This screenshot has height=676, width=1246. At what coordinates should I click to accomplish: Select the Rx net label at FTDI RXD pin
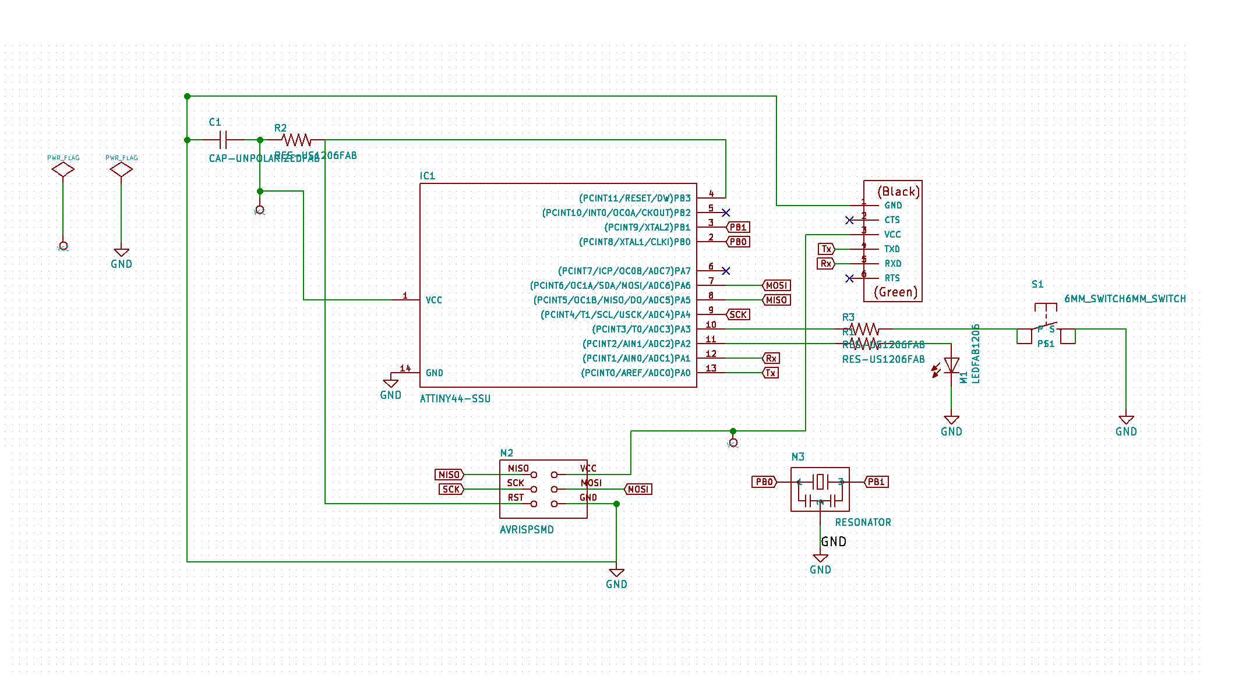pos(826,264)
